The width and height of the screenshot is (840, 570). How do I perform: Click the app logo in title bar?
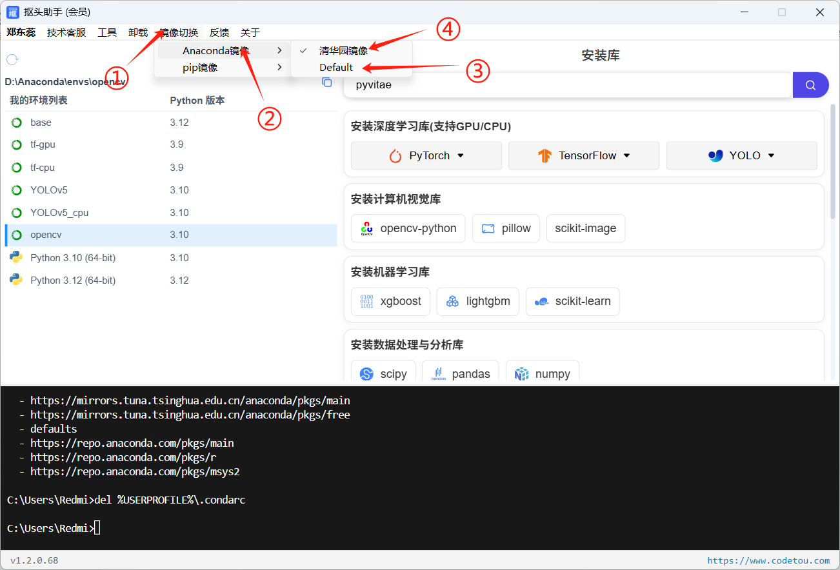(13, 12)
